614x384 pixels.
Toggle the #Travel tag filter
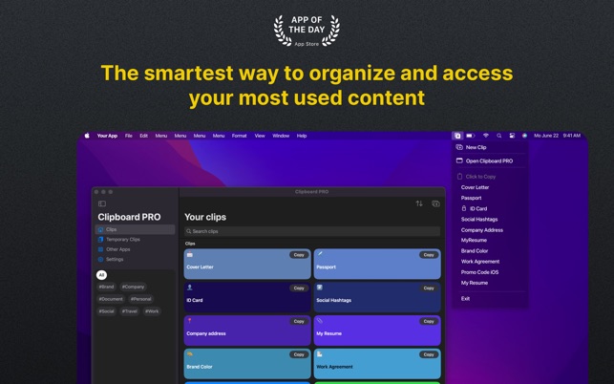click(x=130, y=311)
